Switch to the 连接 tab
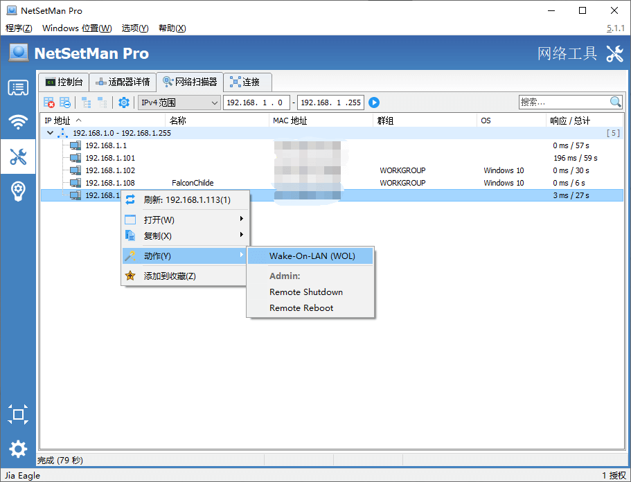 [247, 82]
